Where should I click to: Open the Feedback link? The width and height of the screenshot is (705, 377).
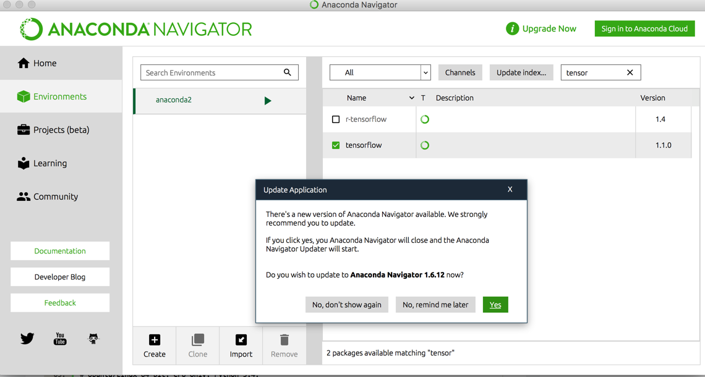[60, 303]
